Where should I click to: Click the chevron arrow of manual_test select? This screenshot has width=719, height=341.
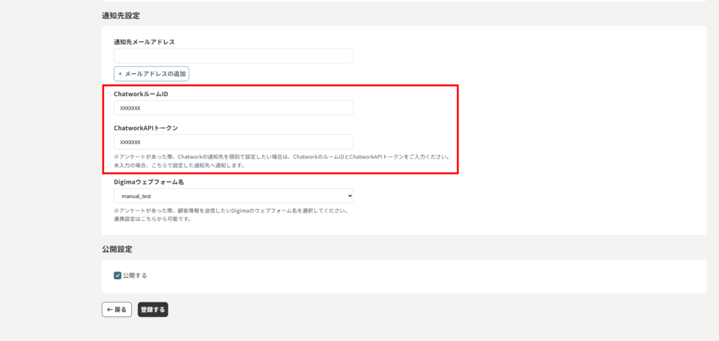(x=349, y=196)
